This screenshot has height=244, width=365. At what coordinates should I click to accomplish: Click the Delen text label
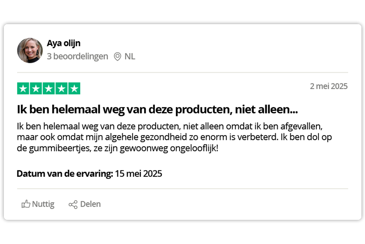coord(90,204)
